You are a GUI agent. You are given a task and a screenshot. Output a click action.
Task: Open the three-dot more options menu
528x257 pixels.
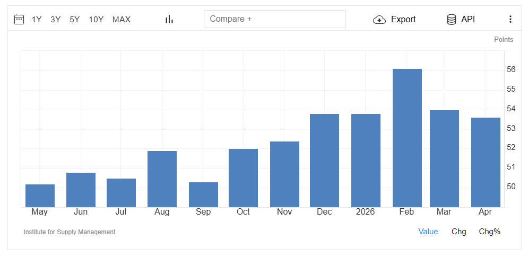click(x=510, y=19)
